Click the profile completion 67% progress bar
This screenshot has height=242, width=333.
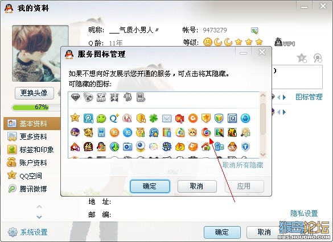point(36,107)
